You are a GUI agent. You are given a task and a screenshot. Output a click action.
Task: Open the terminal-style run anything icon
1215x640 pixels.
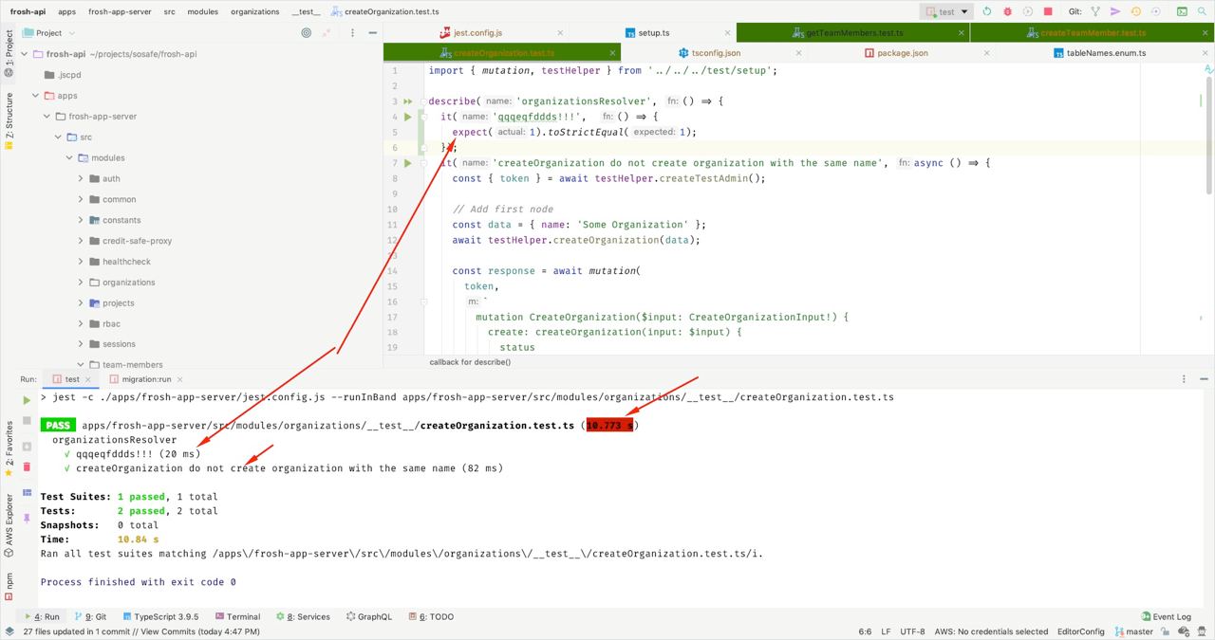point(1182,11)
